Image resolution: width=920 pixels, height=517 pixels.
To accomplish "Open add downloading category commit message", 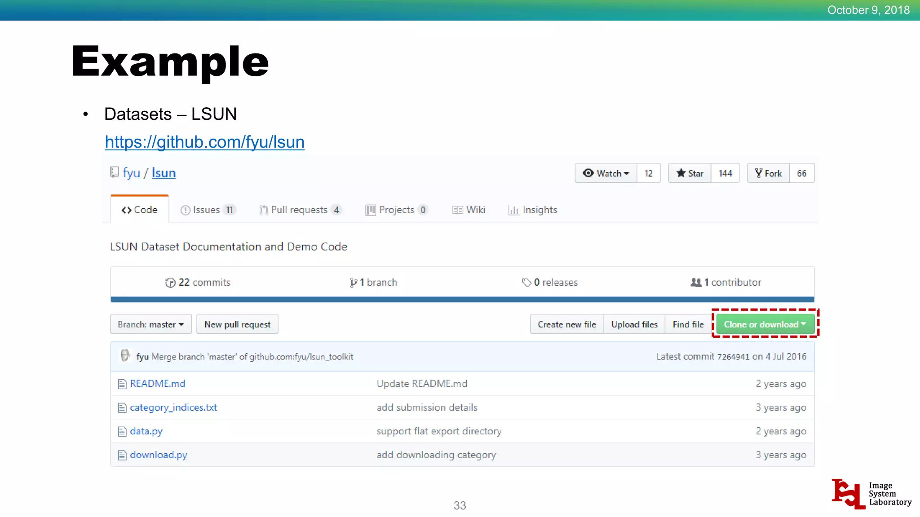I will point(436,455).
